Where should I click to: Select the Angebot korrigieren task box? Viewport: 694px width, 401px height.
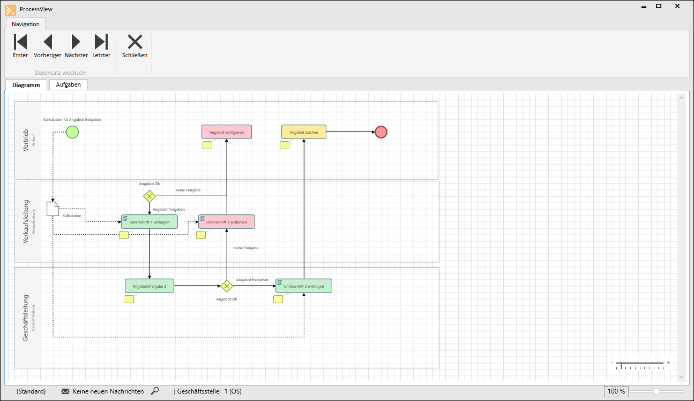(x=227, y=132)
